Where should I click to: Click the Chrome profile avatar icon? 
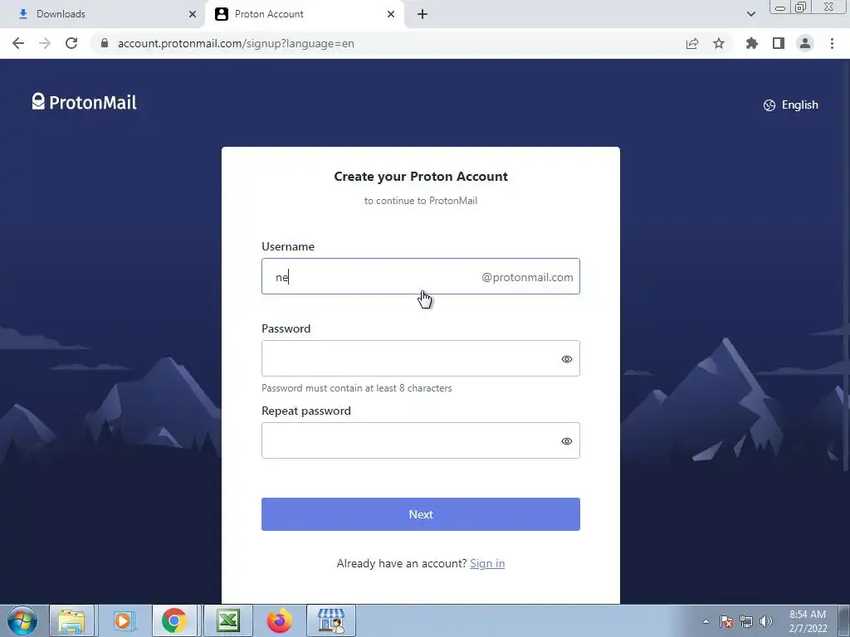[805, 43]
